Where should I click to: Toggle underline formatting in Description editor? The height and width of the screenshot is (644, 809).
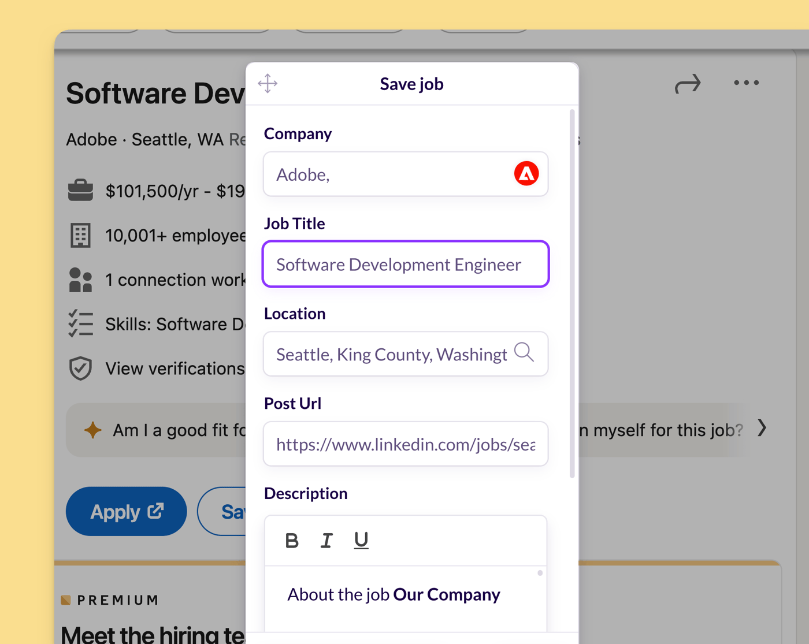(x=361, y=540)
